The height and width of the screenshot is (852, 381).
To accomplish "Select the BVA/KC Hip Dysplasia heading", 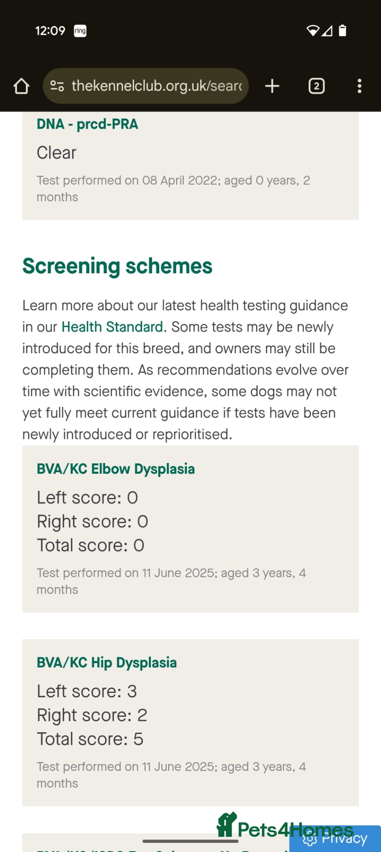I will pyautogui.click(x=107, y=663).
